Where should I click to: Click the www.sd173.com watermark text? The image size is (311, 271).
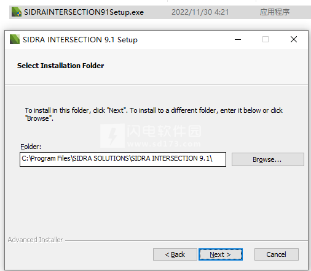coord(164,144)
